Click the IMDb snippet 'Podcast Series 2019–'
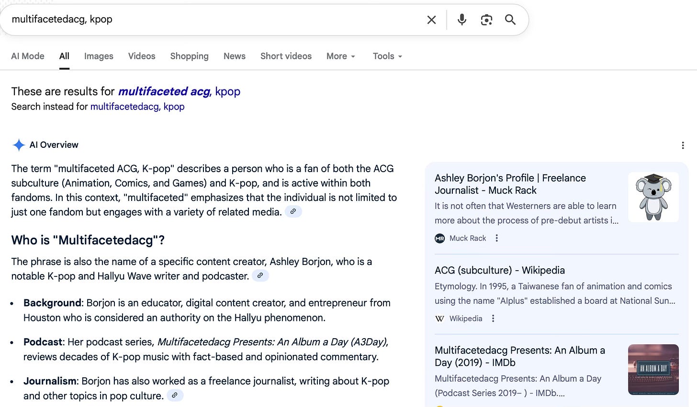 (518, 386)
